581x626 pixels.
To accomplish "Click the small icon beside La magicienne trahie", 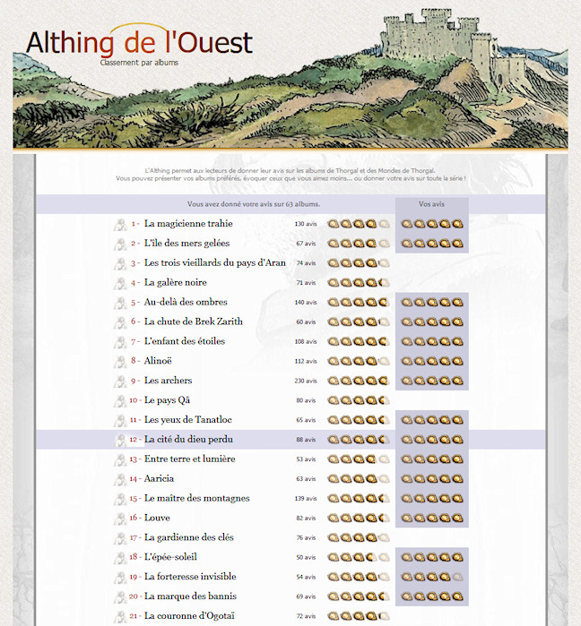I will [119, 224].
